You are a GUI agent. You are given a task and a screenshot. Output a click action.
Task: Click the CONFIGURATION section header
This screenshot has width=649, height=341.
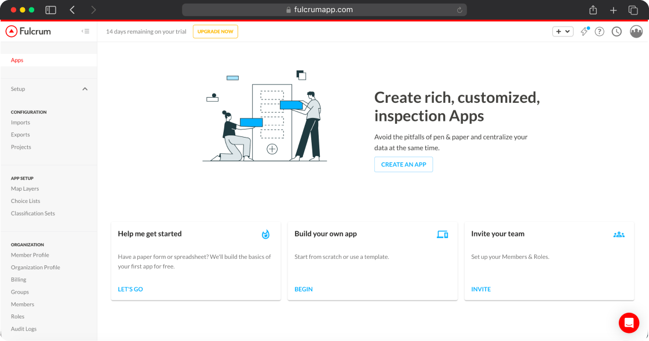point(28,112)
